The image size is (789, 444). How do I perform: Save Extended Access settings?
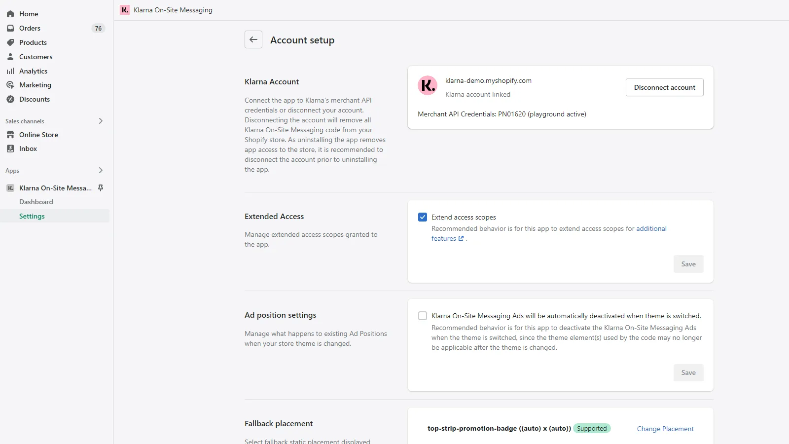(688, 264)
